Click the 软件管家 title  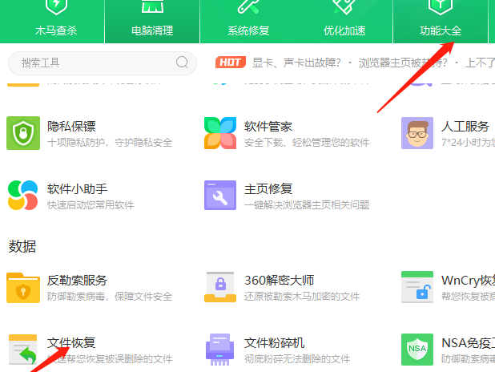point(268,127)
